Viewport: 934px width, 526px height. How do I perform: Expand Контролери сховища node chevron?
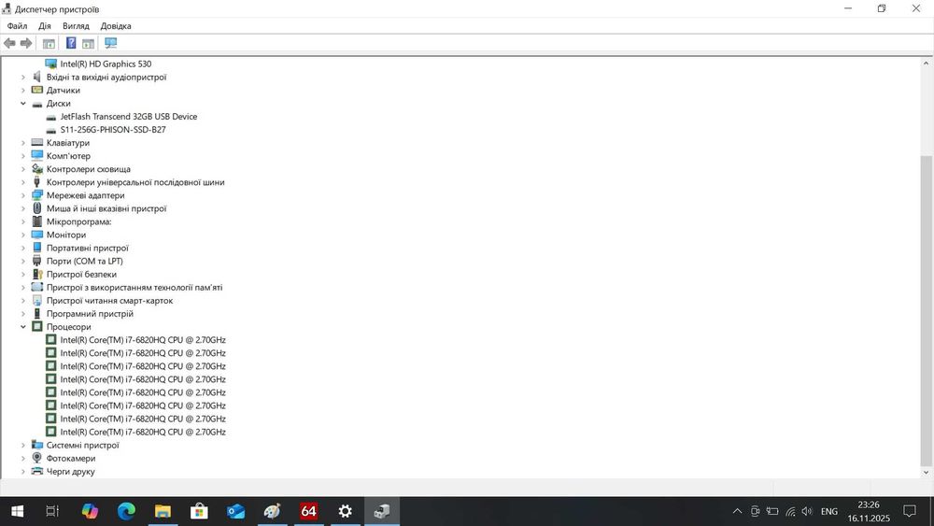click(23, 168)
